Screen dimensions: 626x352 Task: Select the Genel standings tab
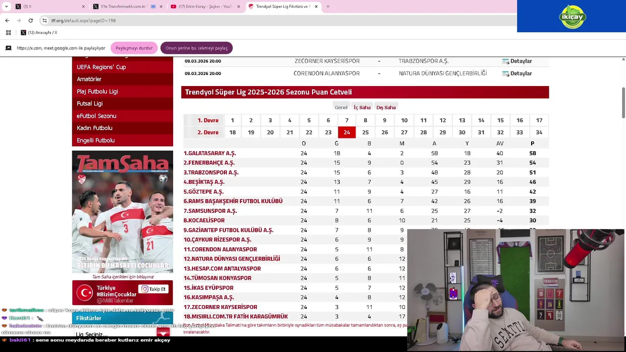(x=341, y=107)
